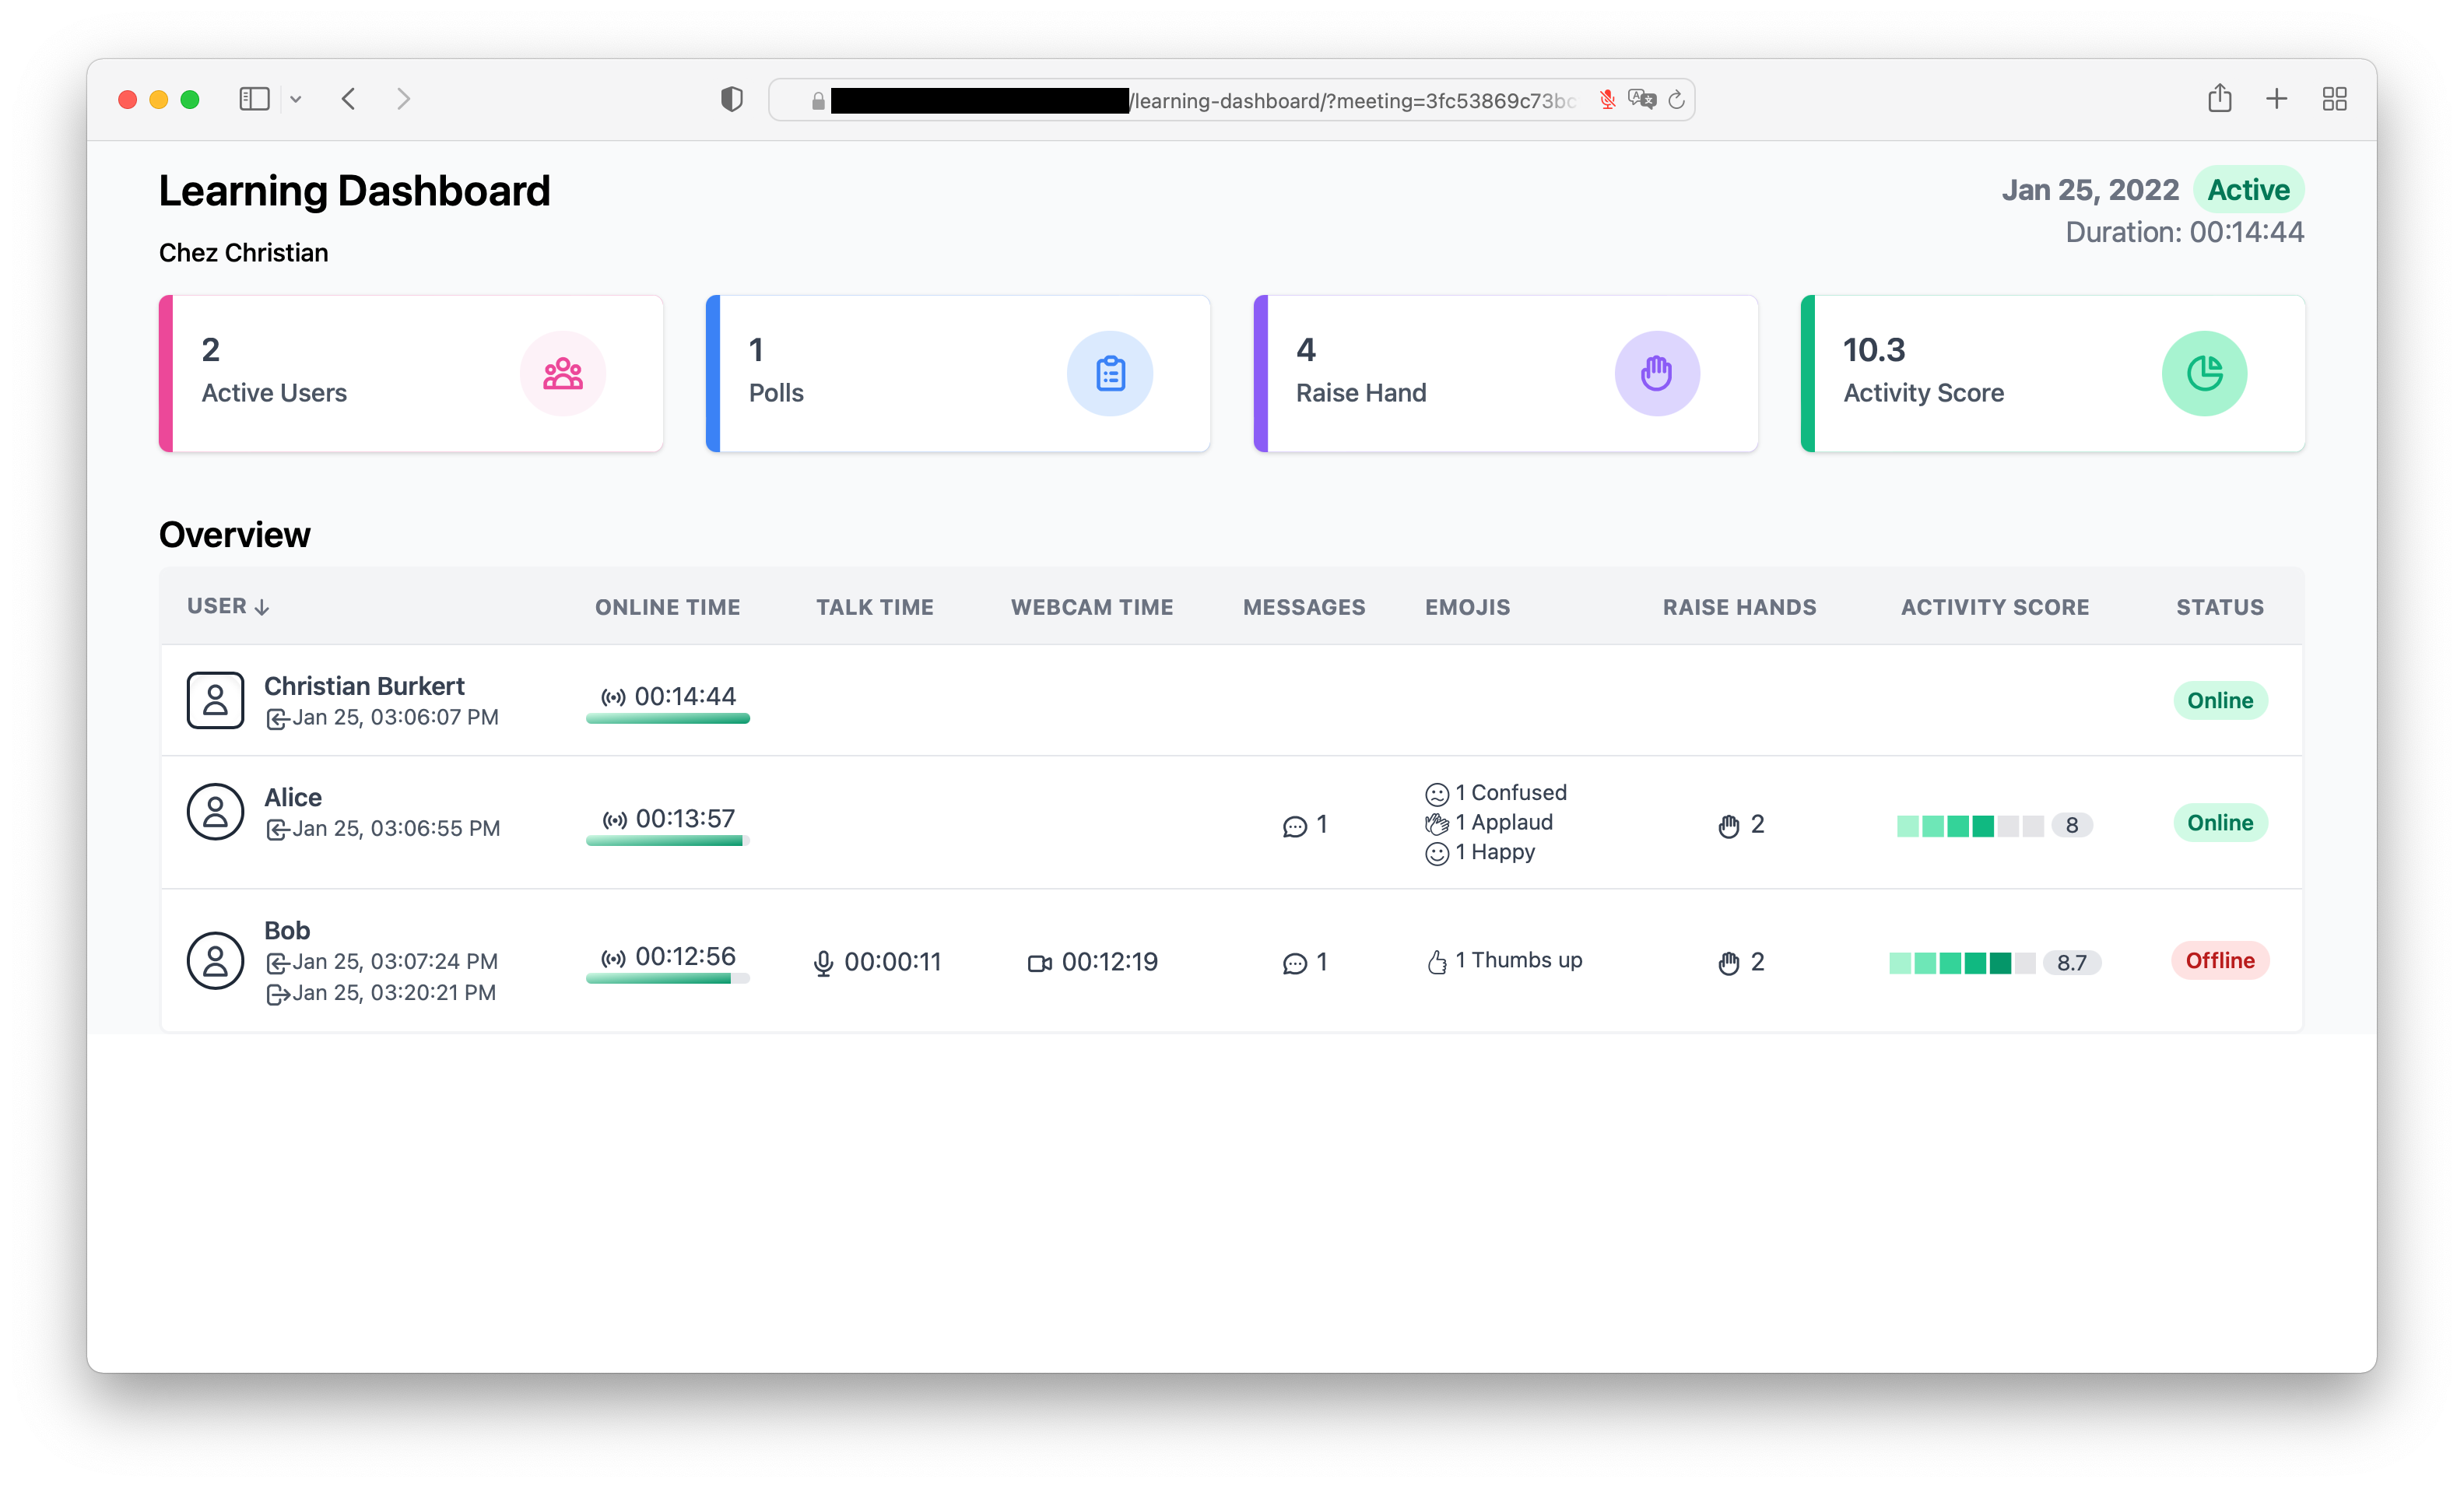The image size is (2464, 1488).
Task: Click the ONLINE TIME column header
Action: point(668,607)
